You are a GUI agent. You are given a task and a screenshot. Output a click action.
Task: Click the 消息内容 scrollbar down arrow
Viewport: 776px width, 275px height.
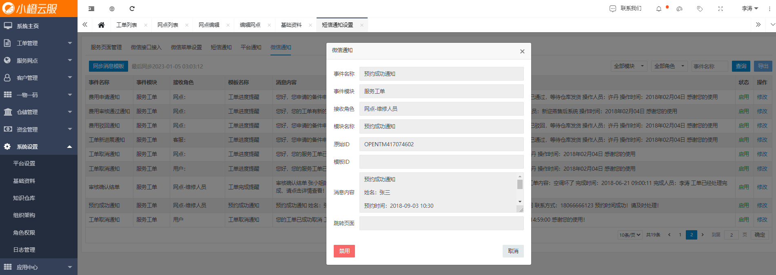(x=520, y=202)
